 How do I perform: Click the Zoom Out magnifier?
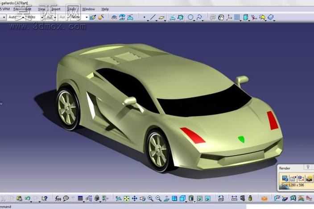pyautogui.click(x=159, y=198)
